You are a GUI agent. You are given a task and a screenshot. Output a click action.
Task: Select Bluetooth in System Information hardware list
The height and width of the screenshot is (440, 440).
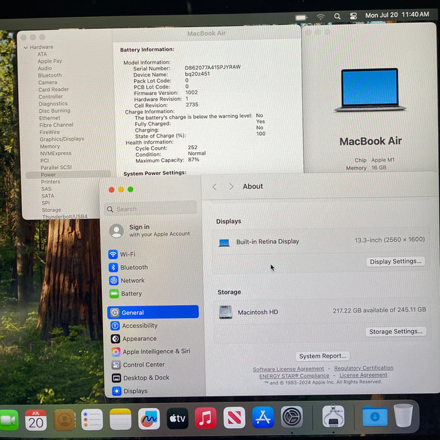pyautogui.click(x=50, y=75)
